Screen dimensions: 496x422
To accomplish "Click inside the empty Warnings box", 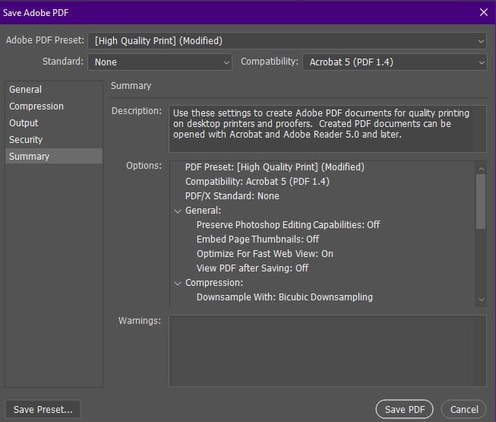I will [x=327, y=351].
